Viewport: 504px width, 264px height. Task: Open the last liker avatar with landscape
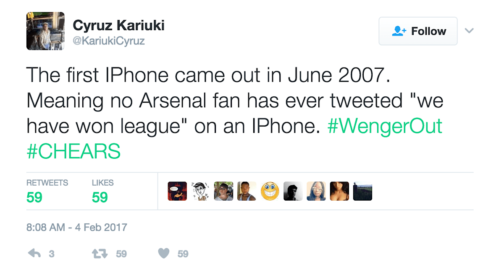[362, 191]
